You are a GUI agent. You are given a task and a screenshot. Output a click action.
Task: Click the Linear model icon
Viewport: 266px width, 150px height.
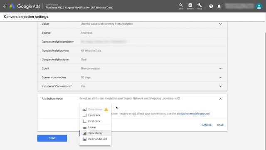pyautogui.click(x=84, y=127)
